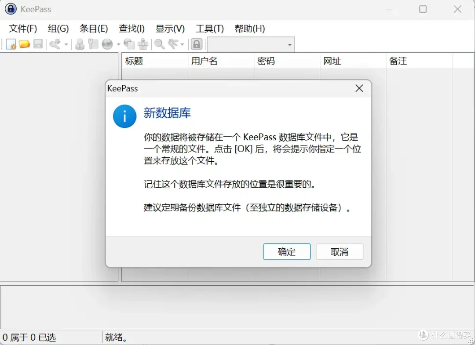Image resolution: width=475 pixels, height=345 pixels.
Task: Click the Copy Password key icon
Action: point(93,44)
